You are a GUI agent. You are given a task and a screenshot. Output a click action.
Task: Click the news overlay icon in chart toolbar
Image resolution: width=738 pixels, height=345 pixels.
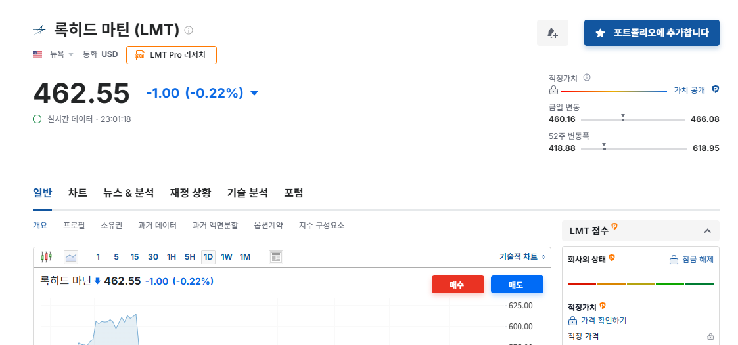pyautogui.click(x=276, y=257)
